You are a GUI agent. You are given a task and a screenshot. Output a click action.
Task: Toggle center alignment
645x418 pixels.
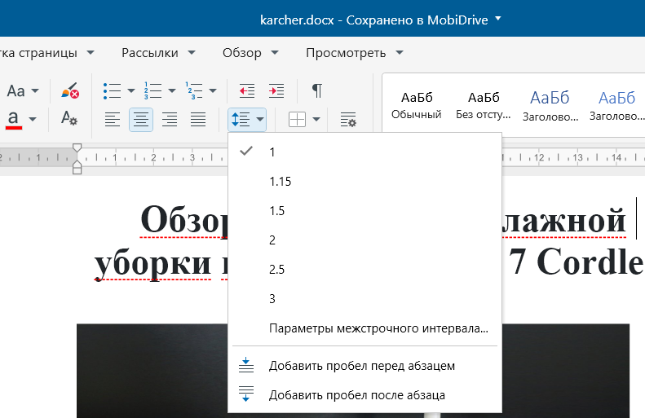click(x=141, y=120)
